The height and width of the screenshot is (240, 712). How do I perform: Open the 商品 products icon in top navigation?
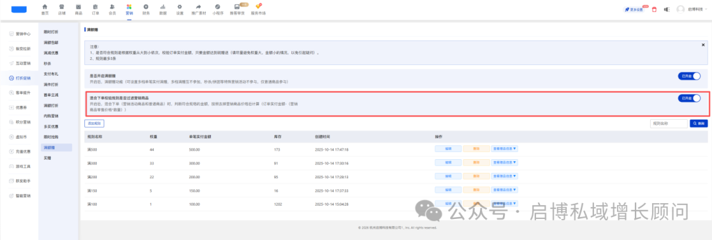tap(78, 7)
